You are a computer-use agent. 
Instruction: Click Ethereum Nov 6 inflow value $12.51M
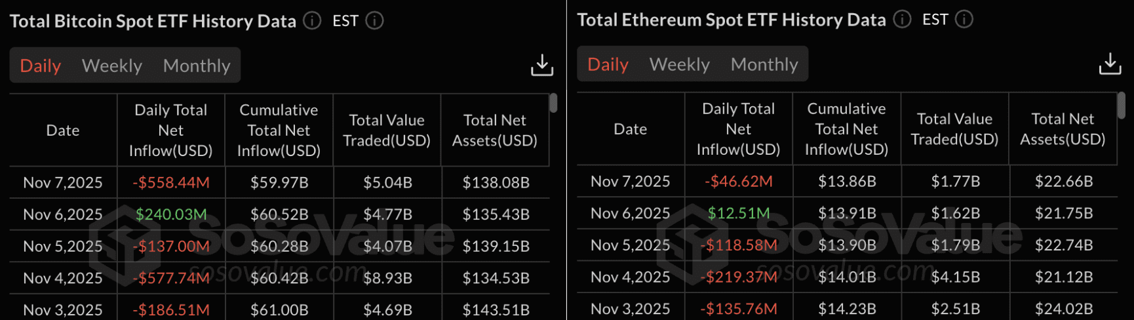tap(739, 213)
